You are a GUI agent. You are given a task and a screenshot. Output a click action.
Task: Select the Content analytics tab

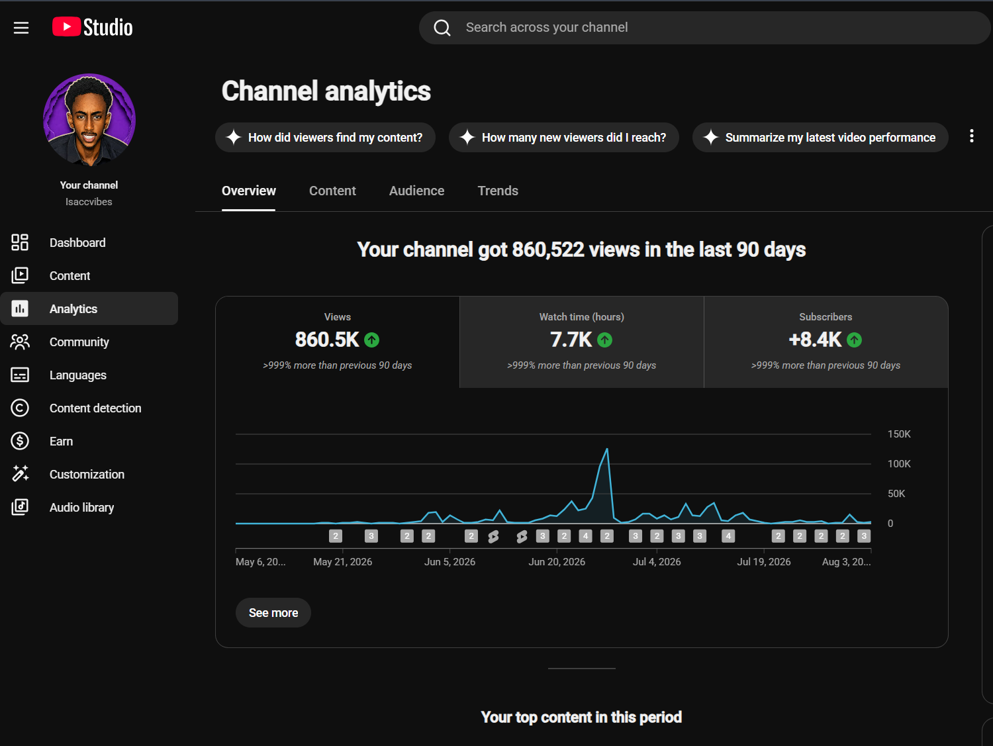point(332,191)
